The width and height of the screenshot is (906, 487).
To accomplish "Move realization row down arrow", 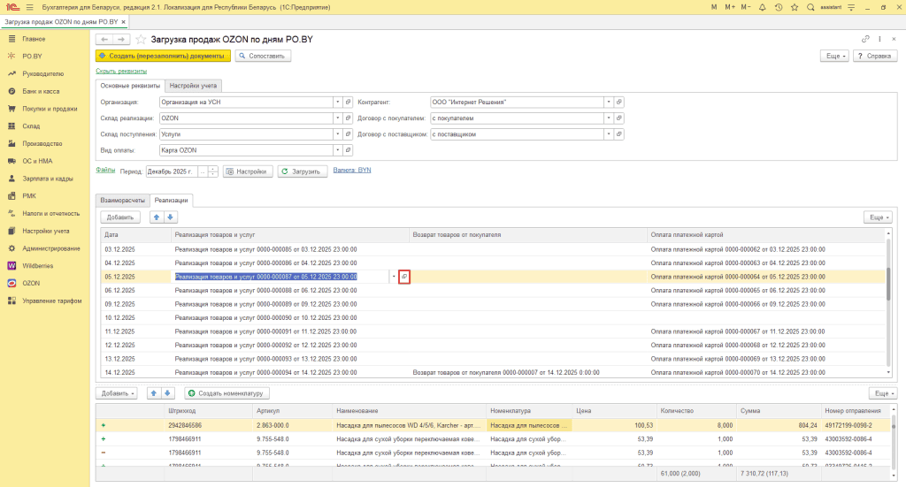I will (x=171, y=217).
